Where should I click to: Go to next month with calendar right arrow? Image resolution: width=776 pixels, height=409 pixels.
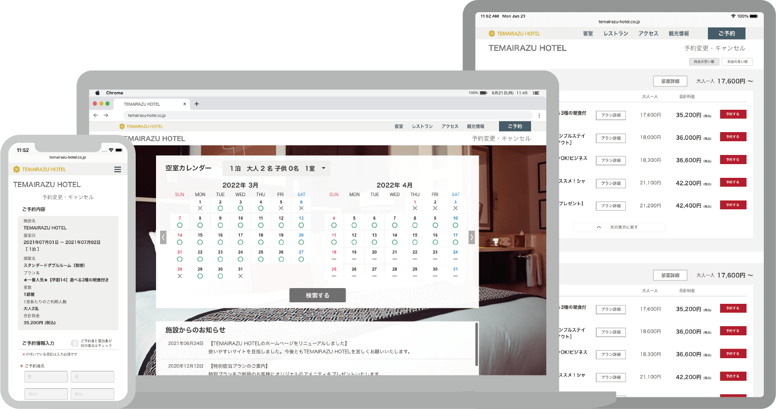coord(472,237)
